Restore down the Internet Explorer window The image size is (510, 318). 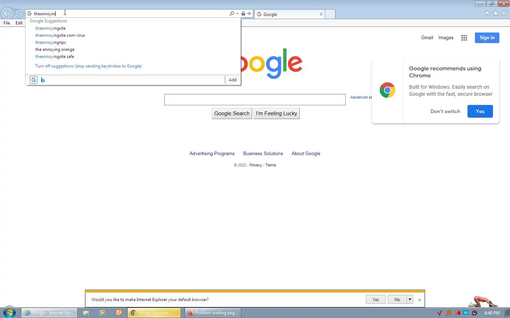pyautogui.click(x=492, y=4)
